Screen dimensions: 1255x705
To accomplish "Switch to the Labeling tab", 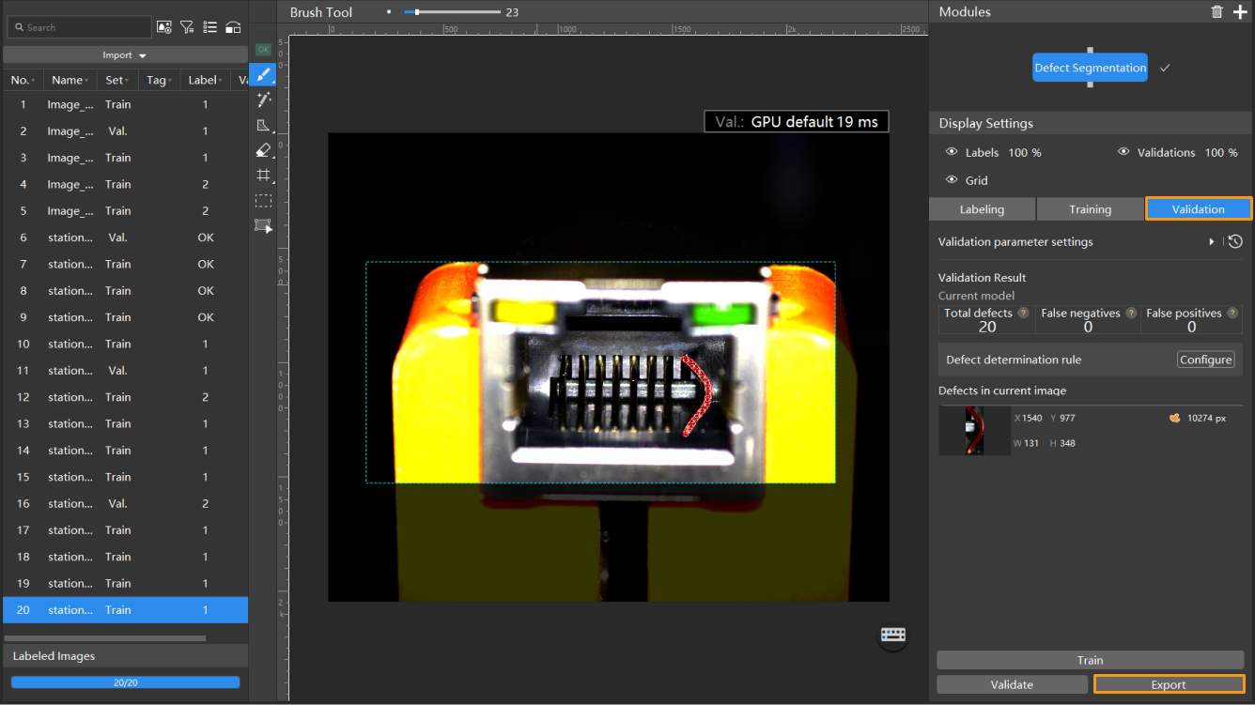I will (982, 209).
